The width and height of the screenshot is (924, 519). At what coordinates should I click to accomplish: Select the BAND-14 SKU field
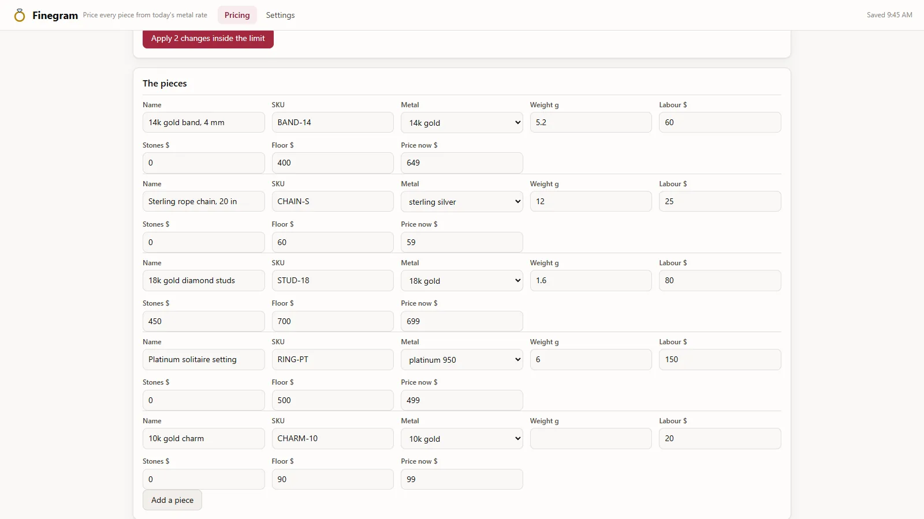tap(333, 122)
